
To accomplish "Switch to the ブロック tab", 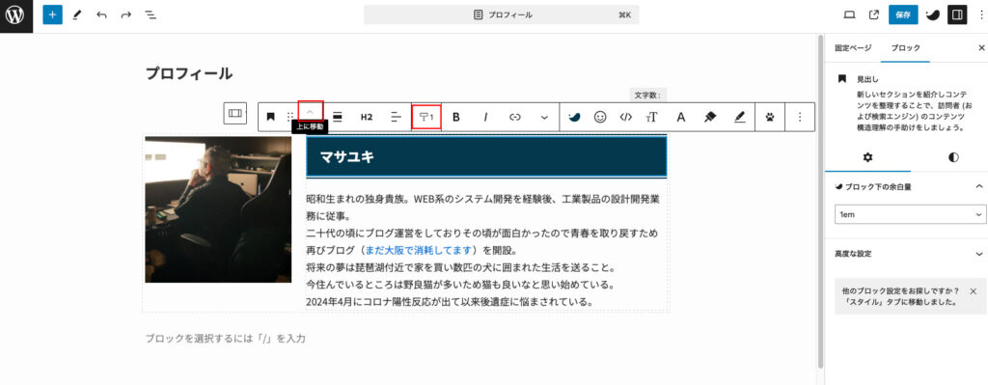I will 905,48.
